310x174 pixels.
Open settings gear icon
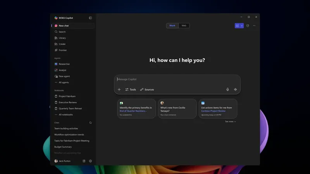coord(90,161)
